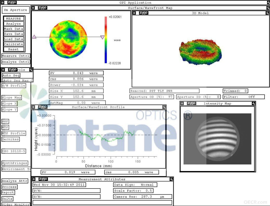Image resolution: width=270 pixels, height=206 pixels.
Task: Click the Sm Aperture button
Action: tap(16, 10)
